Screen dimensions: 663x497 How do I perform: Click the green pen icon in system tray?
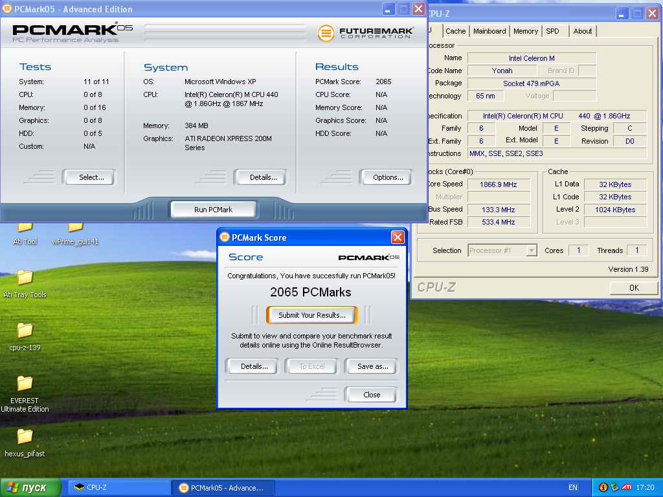pos(615,487)
